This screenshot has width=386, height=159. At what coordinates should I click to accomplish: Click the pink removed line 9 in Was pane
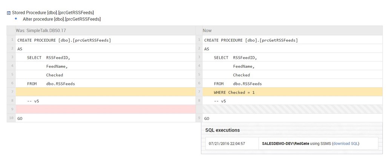[x=106, y=109]
